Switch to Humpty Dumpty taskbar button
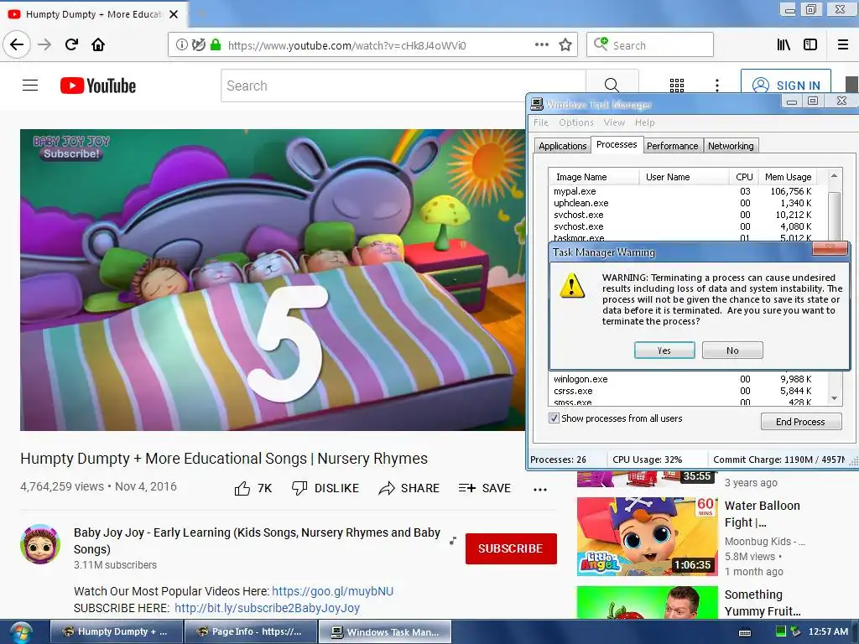 pos(116,632)
